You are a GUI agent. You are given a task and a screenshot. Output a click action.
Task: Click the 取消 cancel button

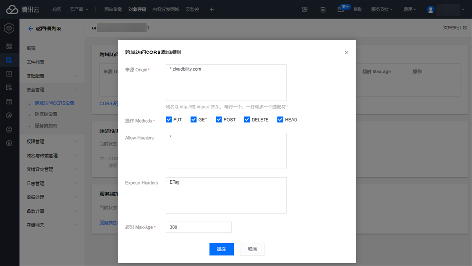(252, 249)
